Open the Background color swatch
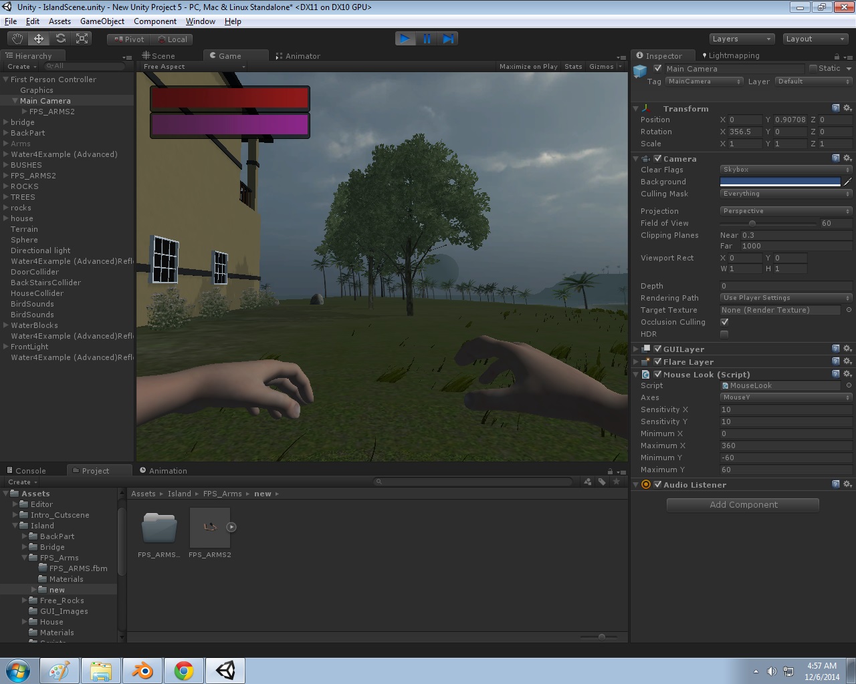Viewport: 856px width, 684px height. (780, 182)
